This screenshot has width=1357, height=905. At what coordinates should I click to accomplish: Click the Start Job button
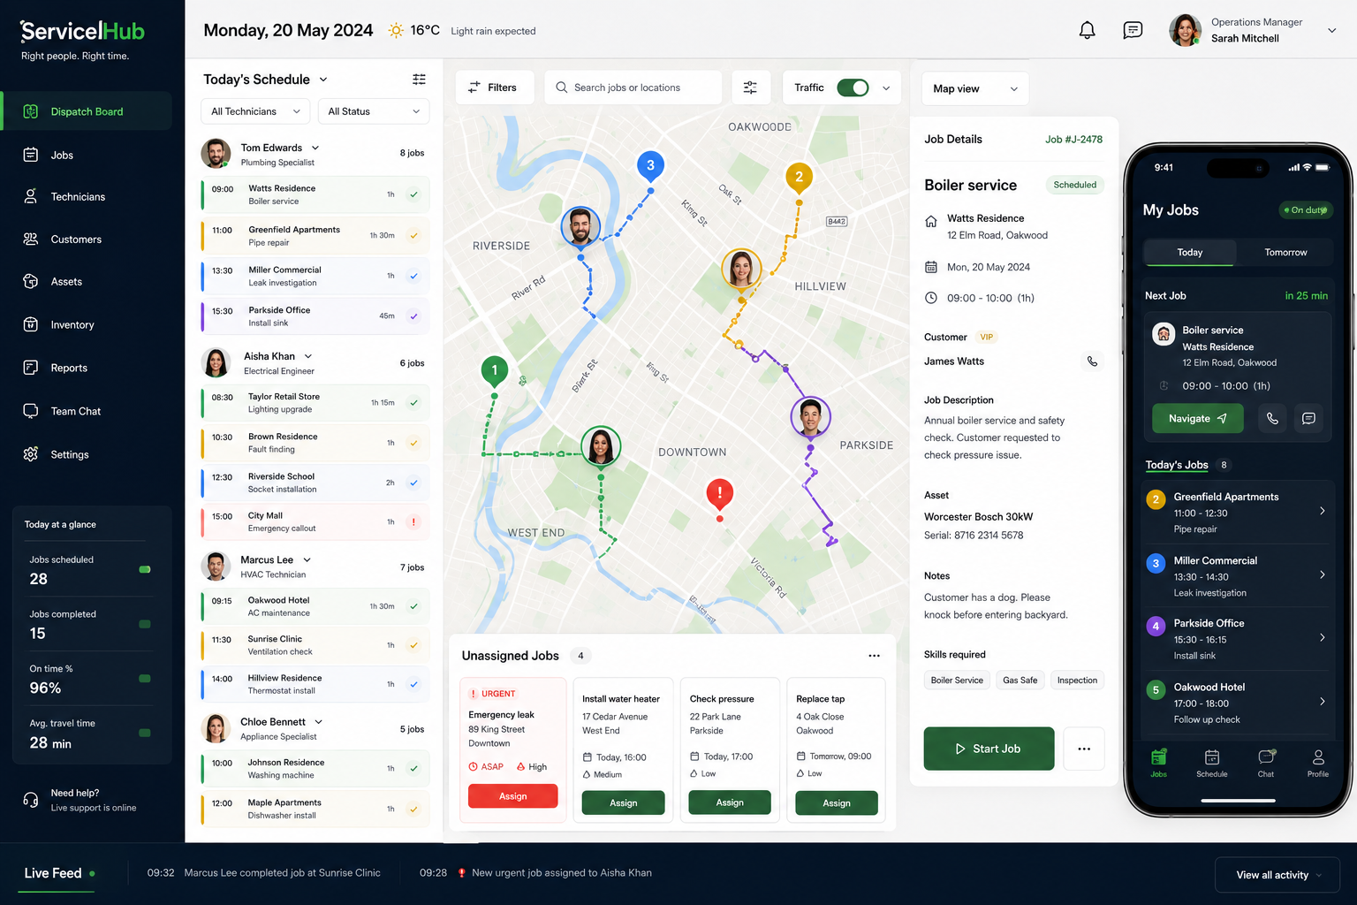pos(989,749)
